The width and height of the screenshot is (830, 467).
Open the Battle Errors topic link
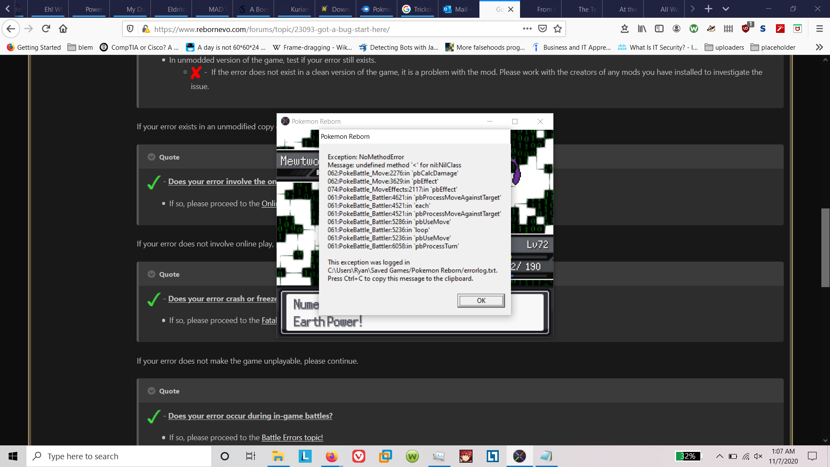pyautogui.click(x=292, y=438)
